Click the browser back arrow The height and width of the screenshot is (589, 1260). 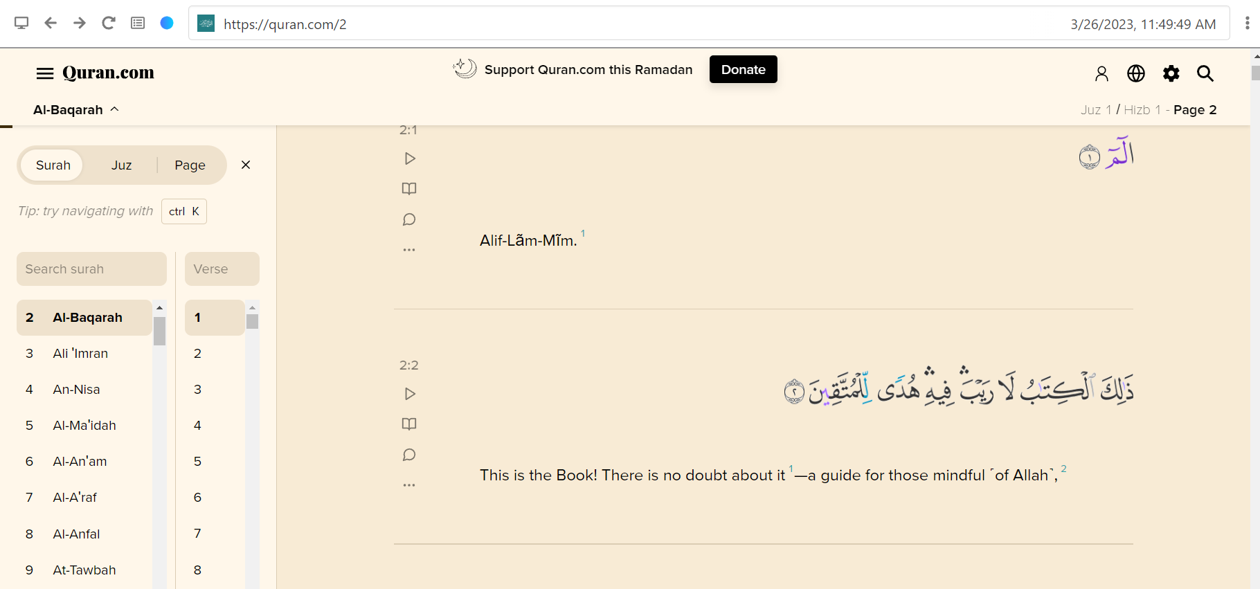[51, 23]
